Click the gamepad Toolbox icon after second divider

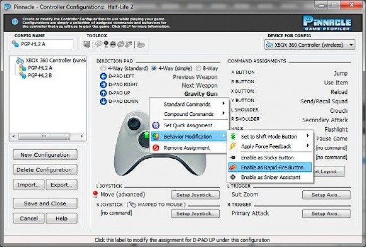click(x=140, y=44)
